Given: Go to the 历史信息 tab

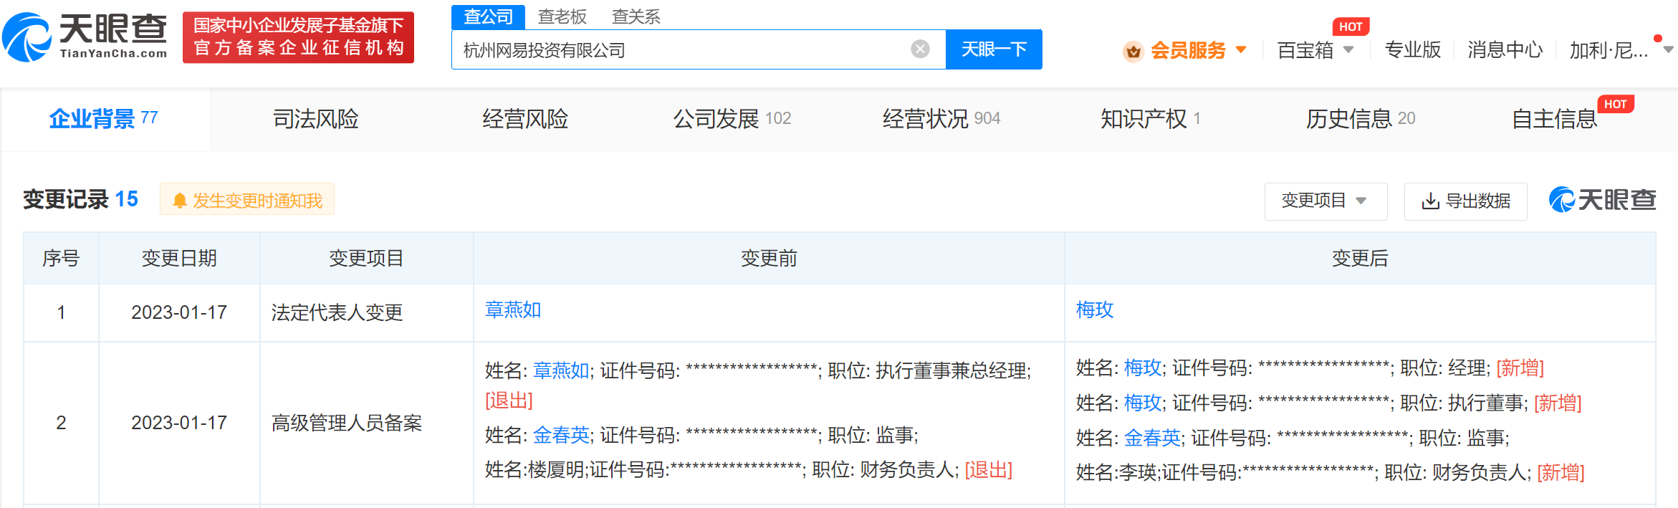Looking at the screenshot, I should pyautogui.click(x=1349, y=119).
